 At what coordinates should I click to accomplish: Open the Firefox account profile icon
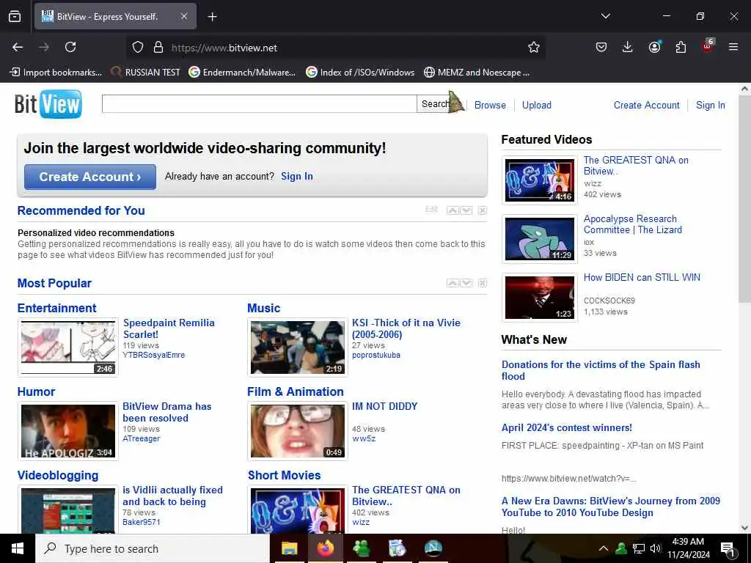click(654, 47)
